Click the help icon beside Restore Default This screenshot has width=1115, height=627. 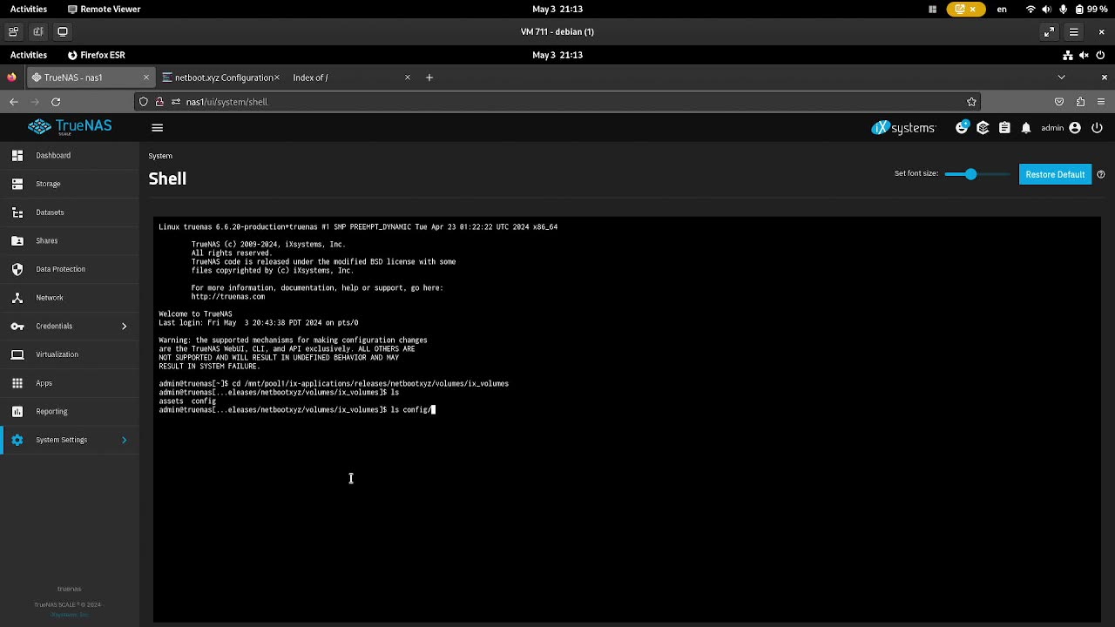(1101, 174)
